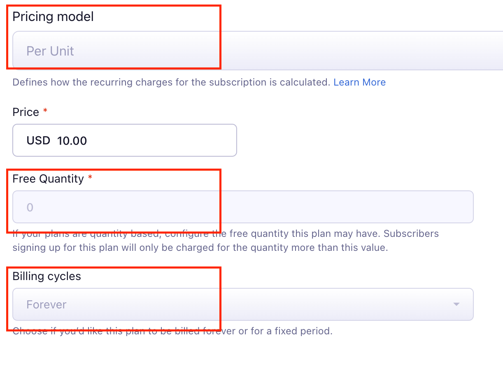Click the Free Quantity label

pyautogui.click(x=48, y=179)
